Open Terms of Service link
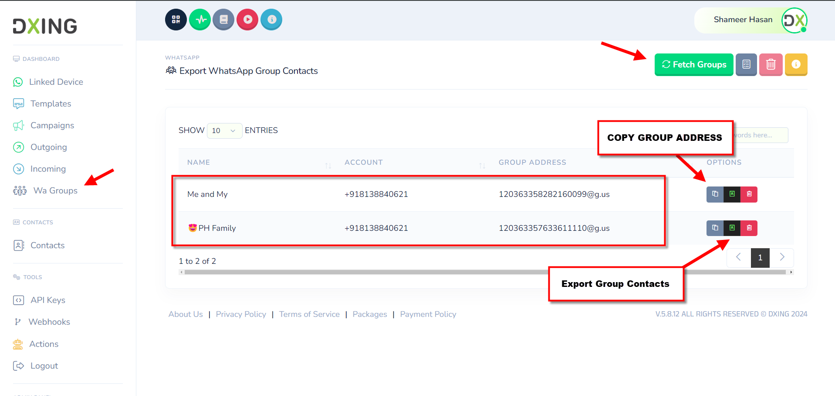 [x=309, y=314]
